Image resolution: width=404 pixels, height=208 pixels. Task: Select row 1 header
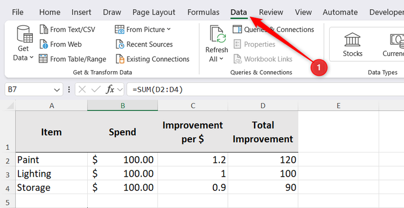click(x=8, y=131)
